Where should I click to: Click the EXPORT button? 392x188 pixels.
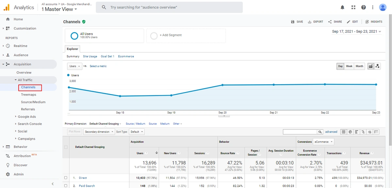coord(315,22)
